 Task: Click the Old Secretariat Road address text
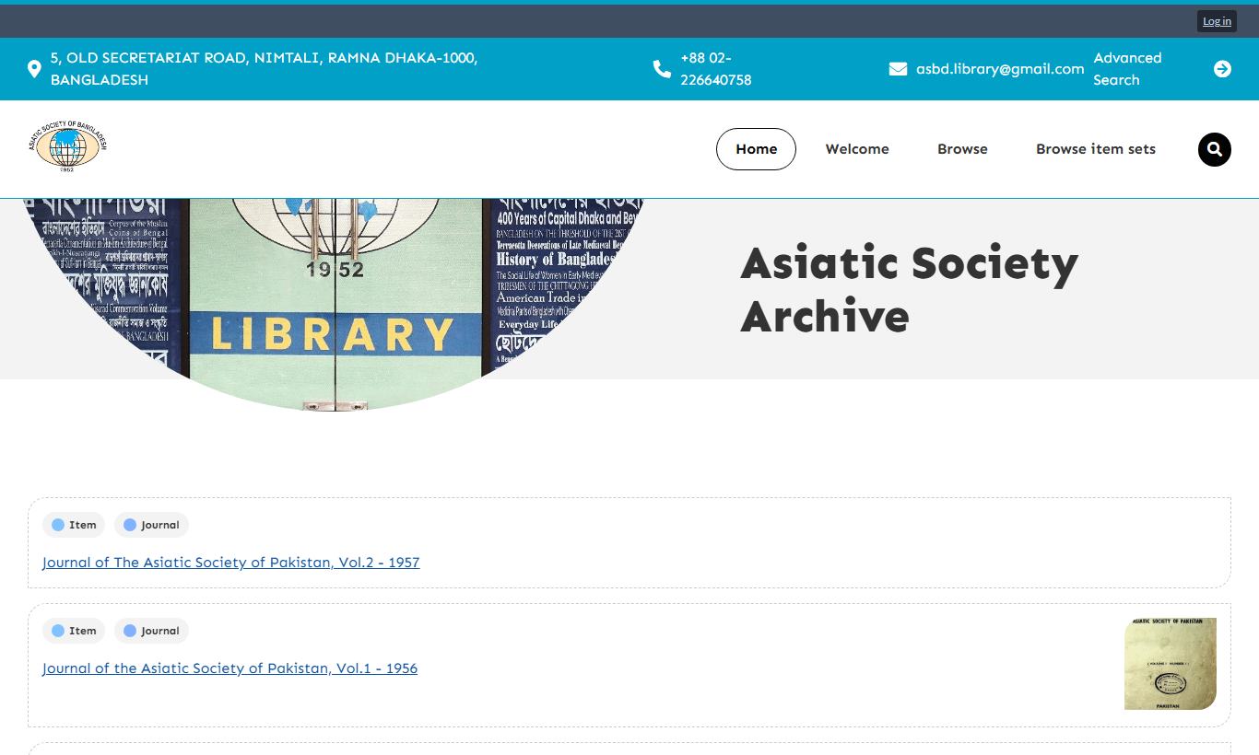[x=264, y=69]
